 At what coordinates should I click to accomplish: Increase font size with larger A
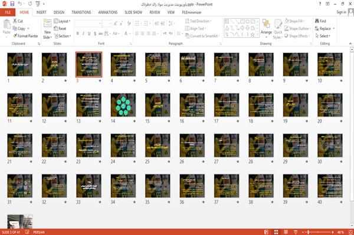(116, 24)
